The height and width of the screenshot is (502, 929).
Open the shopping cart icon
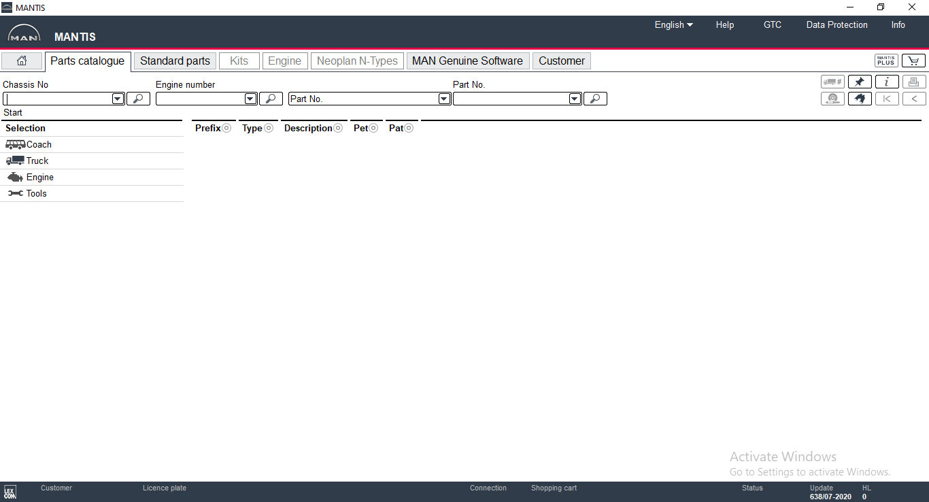pyautogui.click(x=913, y=61)
